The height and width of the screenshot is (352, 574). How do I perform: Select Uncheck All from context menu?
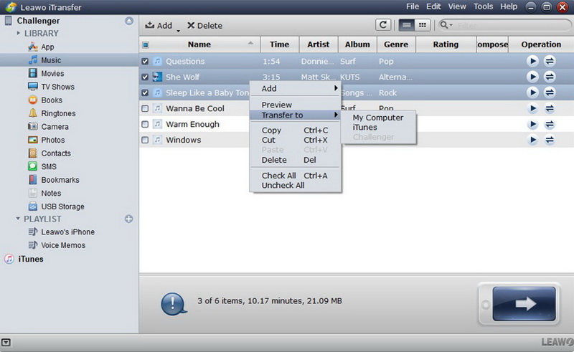tap(283, 186)
